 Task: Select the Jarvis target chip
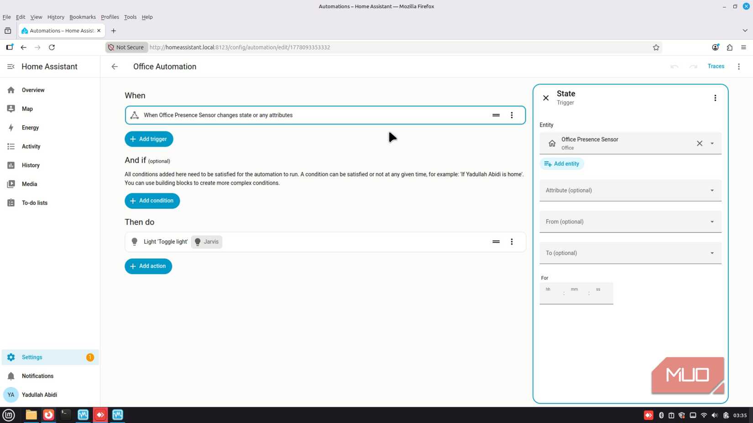207,242
